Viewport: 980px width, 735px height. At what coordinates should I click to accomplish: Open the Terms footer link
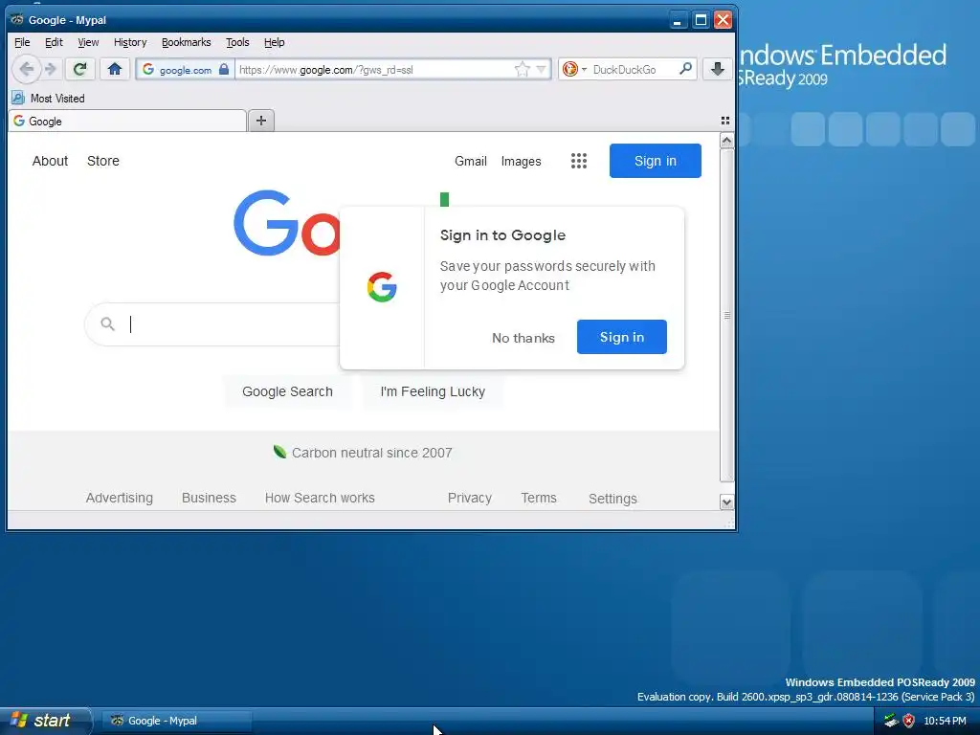tap(539, 498)
